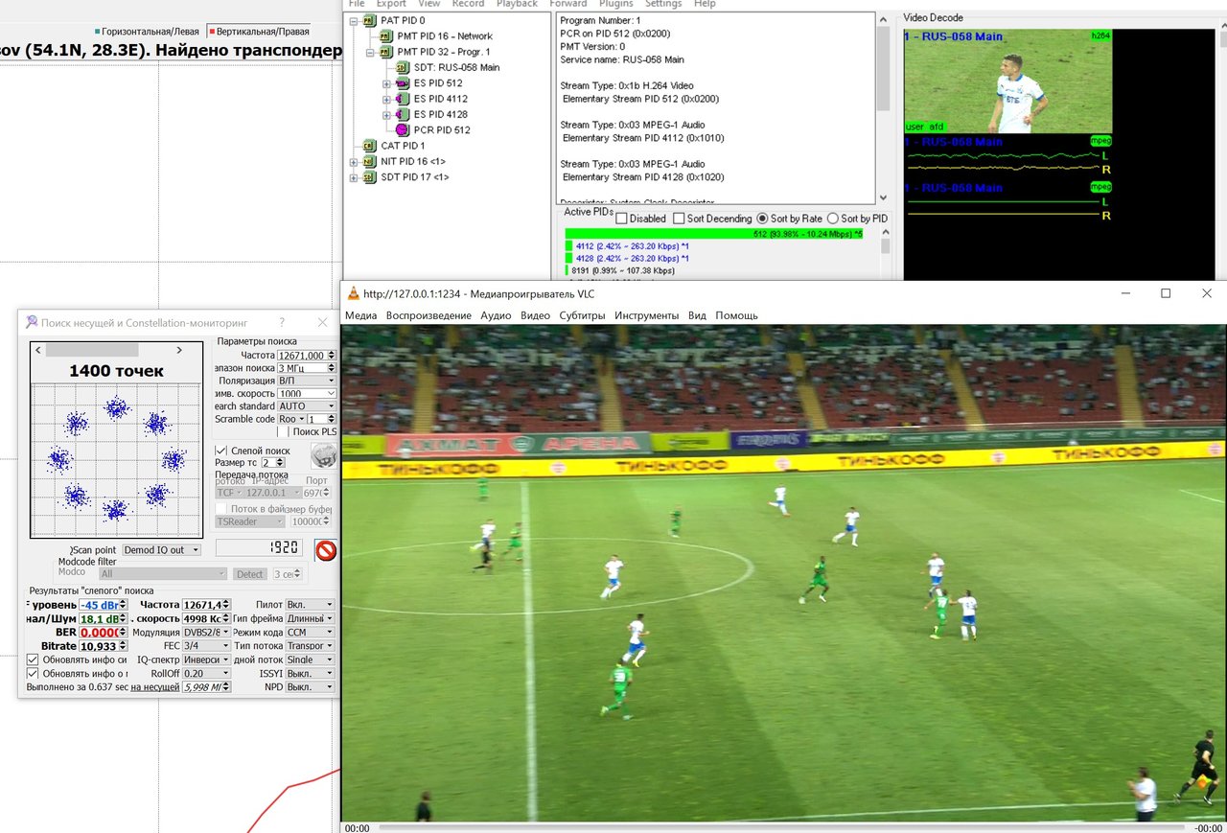Image resolution: width=1227 pixels, height=833 pixels.
Task: Open the Plugins menu in TSReader
Action: (615, 4)
